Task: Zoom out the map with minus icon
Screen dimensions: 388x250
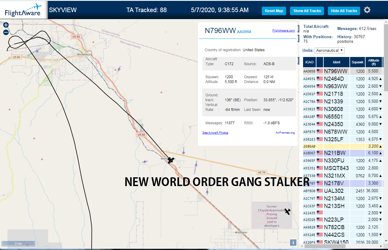Action: click(x=6, y=32)
